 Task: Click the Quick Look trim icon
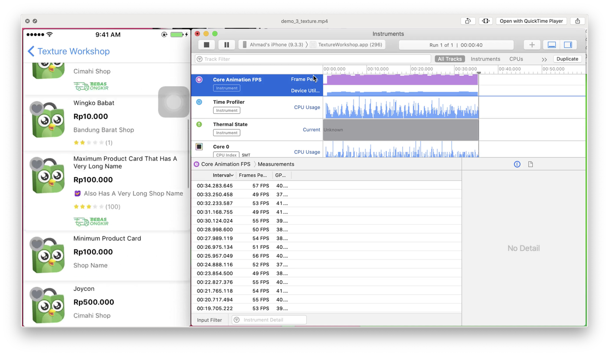click(x=485, y=21)
